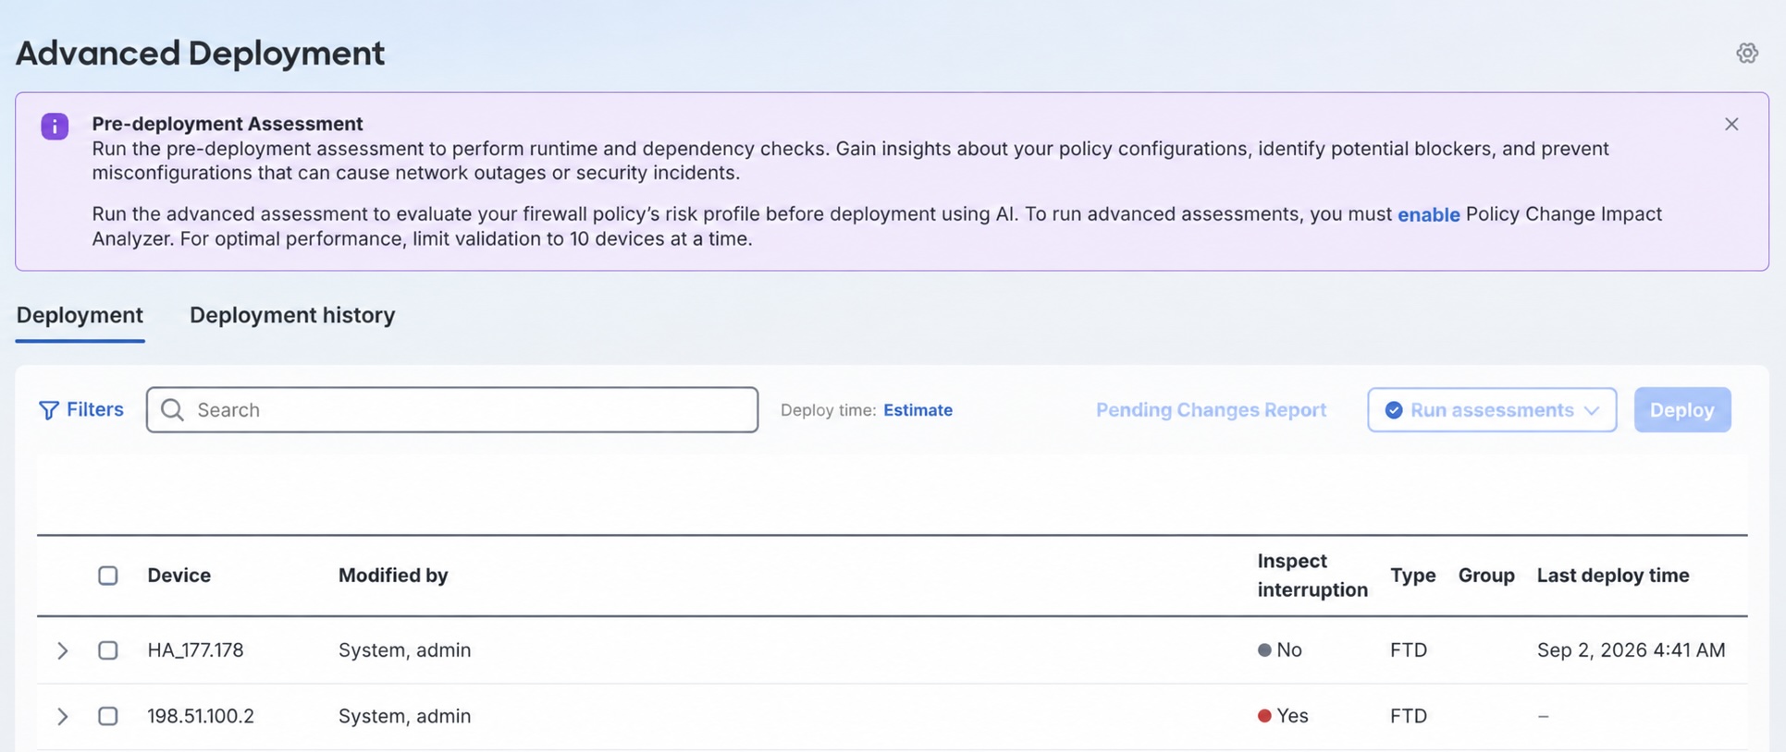This screenshot has width=1786, height=752.
Task: Open the Pending Changes Report
Action: (1211, 409)
